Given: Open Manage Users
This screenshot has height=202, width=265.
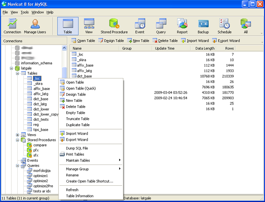Looking at the screenshot, I should 35,26.
